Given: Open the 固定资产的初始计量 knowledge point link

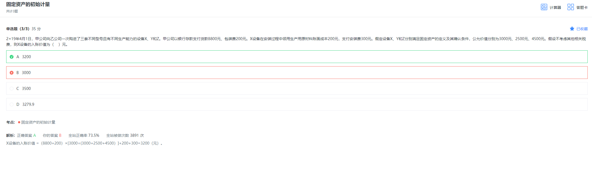Looking at the screenshot, I should (x=38, y=122).
